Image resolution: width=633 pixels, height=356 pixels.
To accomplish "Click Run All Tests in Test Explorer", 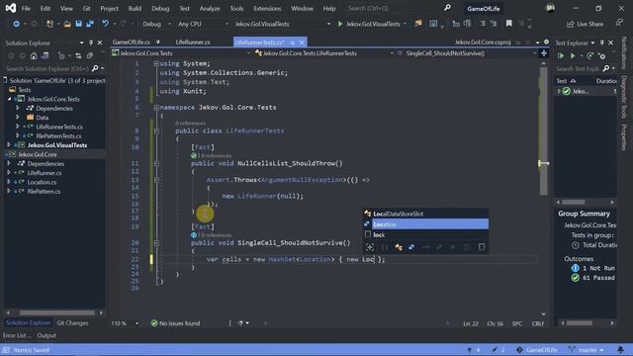I will point(561,55).
